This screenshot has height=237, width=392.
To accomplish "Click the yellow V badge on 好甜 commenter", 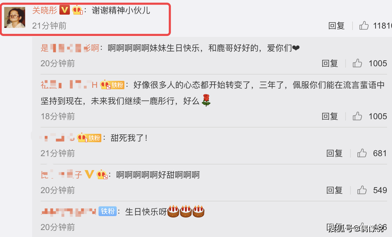I will click(x=89, y=174).
